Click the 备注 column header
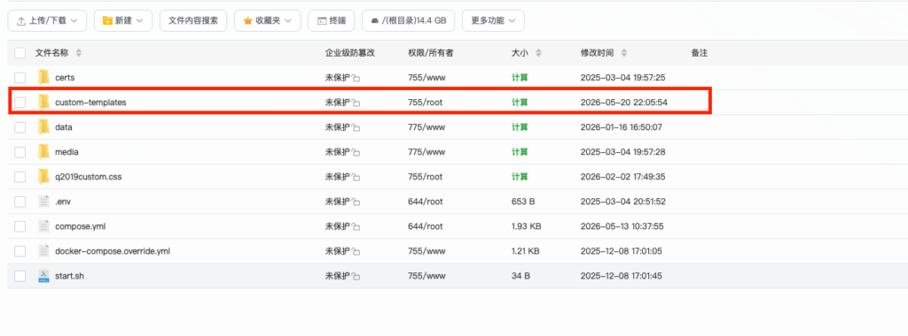The width and height of the screenshot is (908, 336). point(699,53)
